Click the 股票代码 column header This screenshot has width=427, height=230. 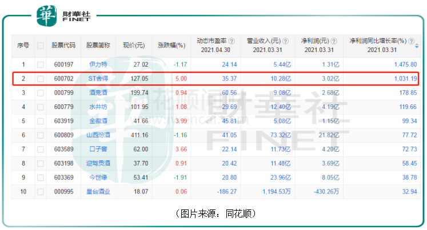point(63,45)
